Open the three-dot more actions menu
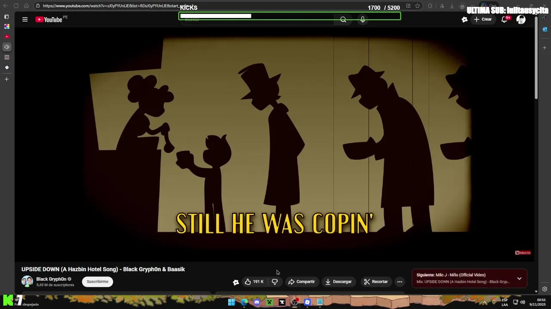The height and width of the screenshot is (309, 551). pos(399,282)
